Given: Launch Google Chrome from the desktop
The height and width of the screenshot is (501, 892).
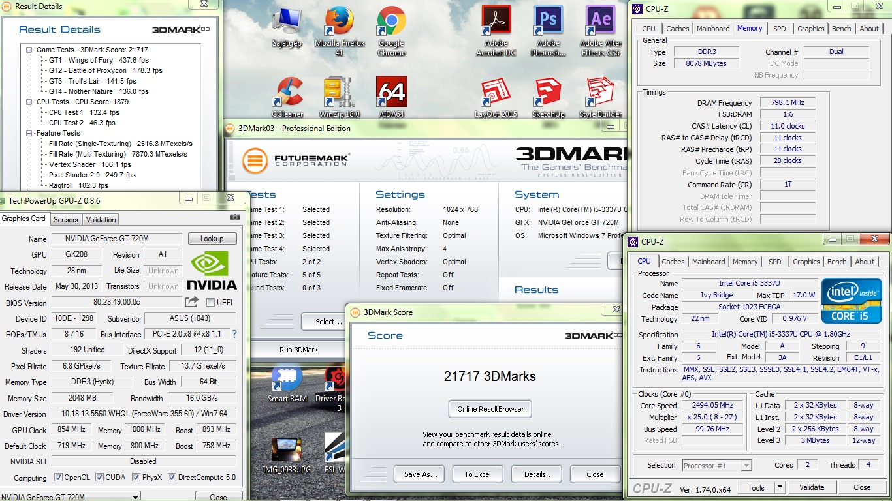Looking at the screenshot, I should coord(391,31).
